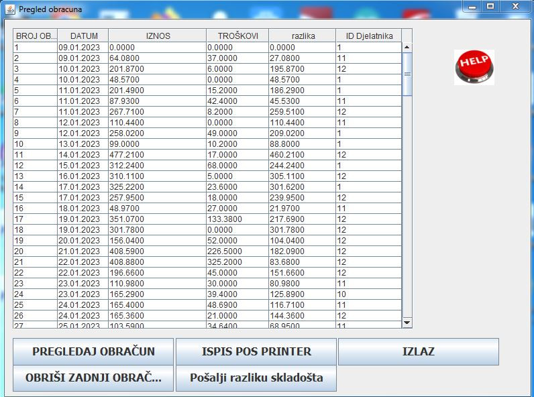Click the vertical scrollbar thumb

(x=407, y=74)
